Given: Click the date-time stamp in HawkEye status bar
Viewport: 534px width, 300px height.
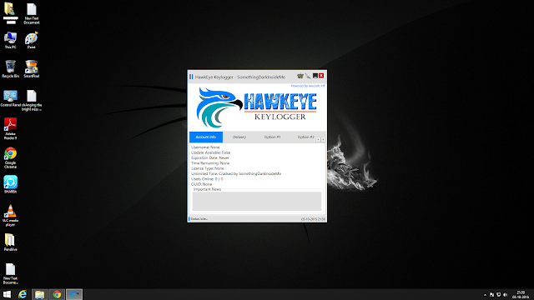Looking at the screenshot, I should pos(313,219).
